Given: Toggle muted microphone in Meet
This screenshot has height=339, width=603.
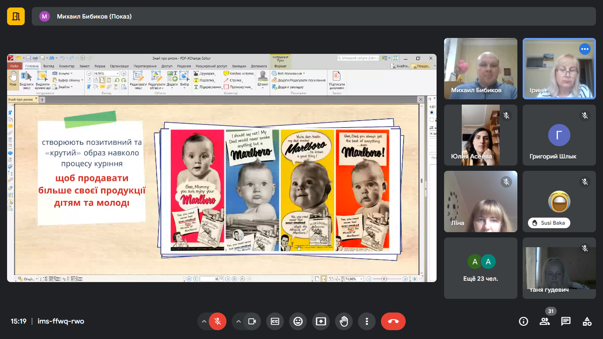Looking at the screenshot, I should tap(218, 321).
